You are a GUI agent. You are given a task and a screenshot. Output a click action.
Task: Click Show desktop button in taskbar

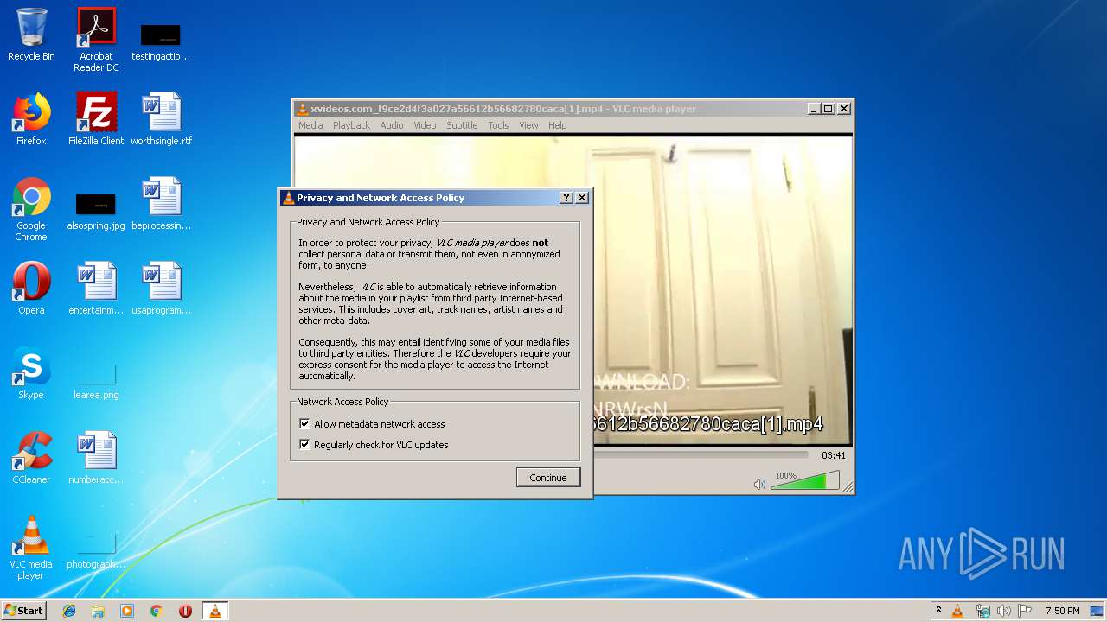click(x=1097, y=611)
